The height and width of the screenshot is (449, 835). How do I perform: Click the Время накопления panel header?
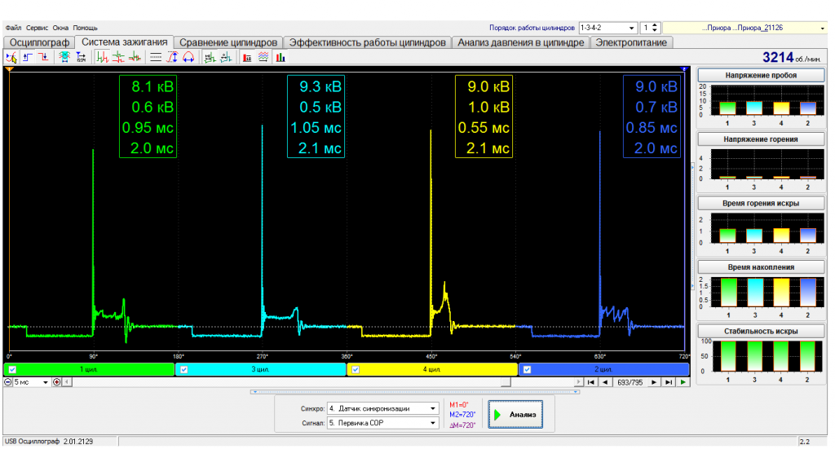[761, 267]
